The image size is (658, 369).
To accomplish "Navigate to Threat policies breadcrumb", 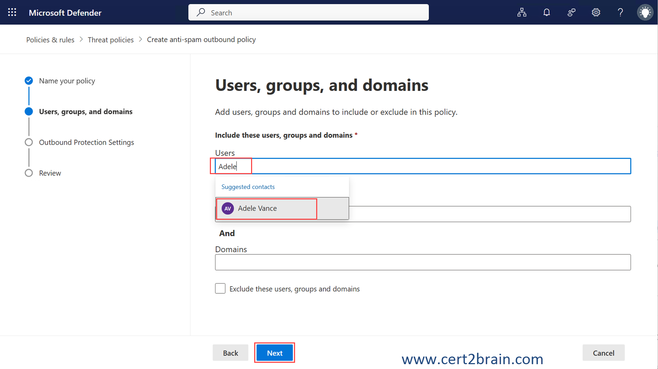I will [110, 40].
